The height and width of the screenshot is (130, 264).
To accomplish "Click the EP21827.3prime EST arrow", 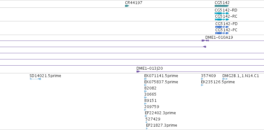I will point(147,128).
